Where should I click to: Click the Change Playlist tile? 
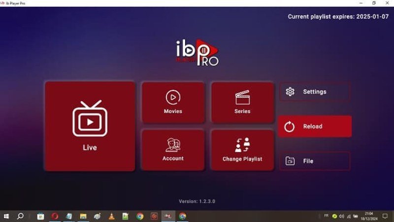click(x=242, y=150)
